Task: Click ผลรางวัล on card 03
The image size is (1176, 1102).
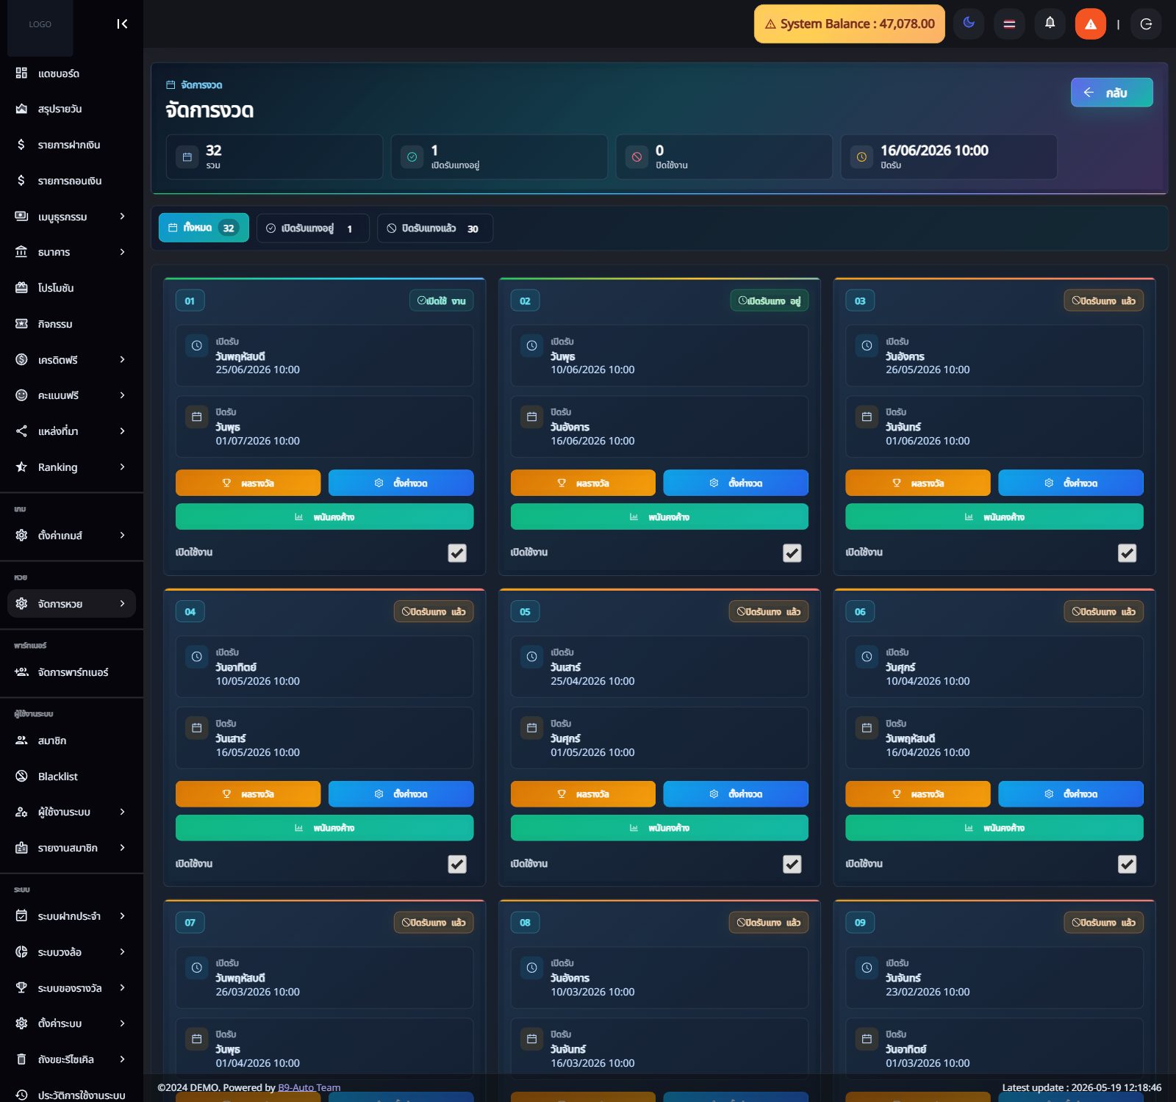Action: coord(918,483)
